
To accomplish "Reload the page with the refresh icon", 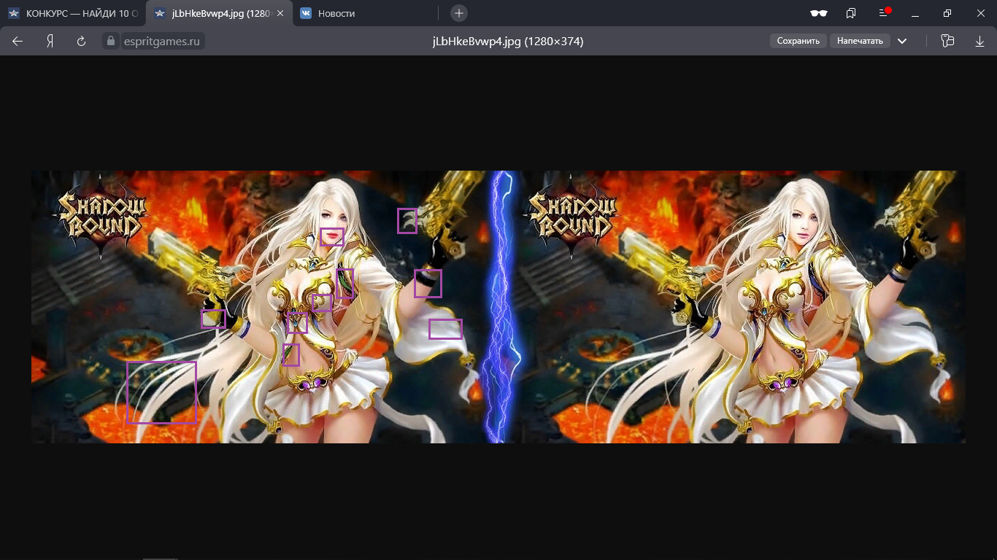I will tap(82, 42).
